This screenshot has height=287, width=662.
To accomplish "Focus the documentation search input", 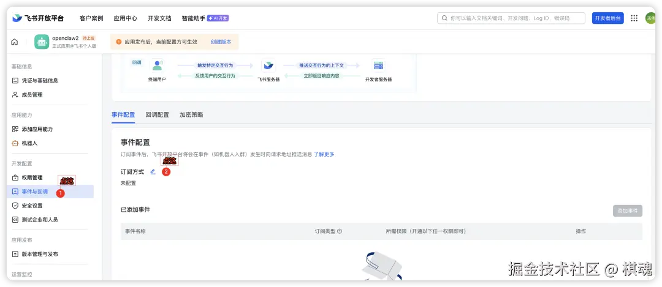I will pyautogui.click(x=511, y=18).
